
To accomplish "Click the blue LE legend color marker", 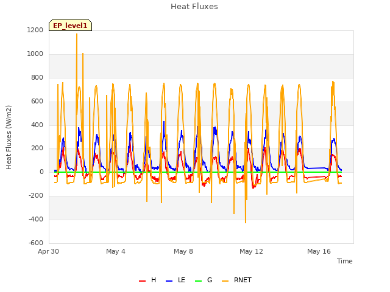I will click(x=169, y=281).
